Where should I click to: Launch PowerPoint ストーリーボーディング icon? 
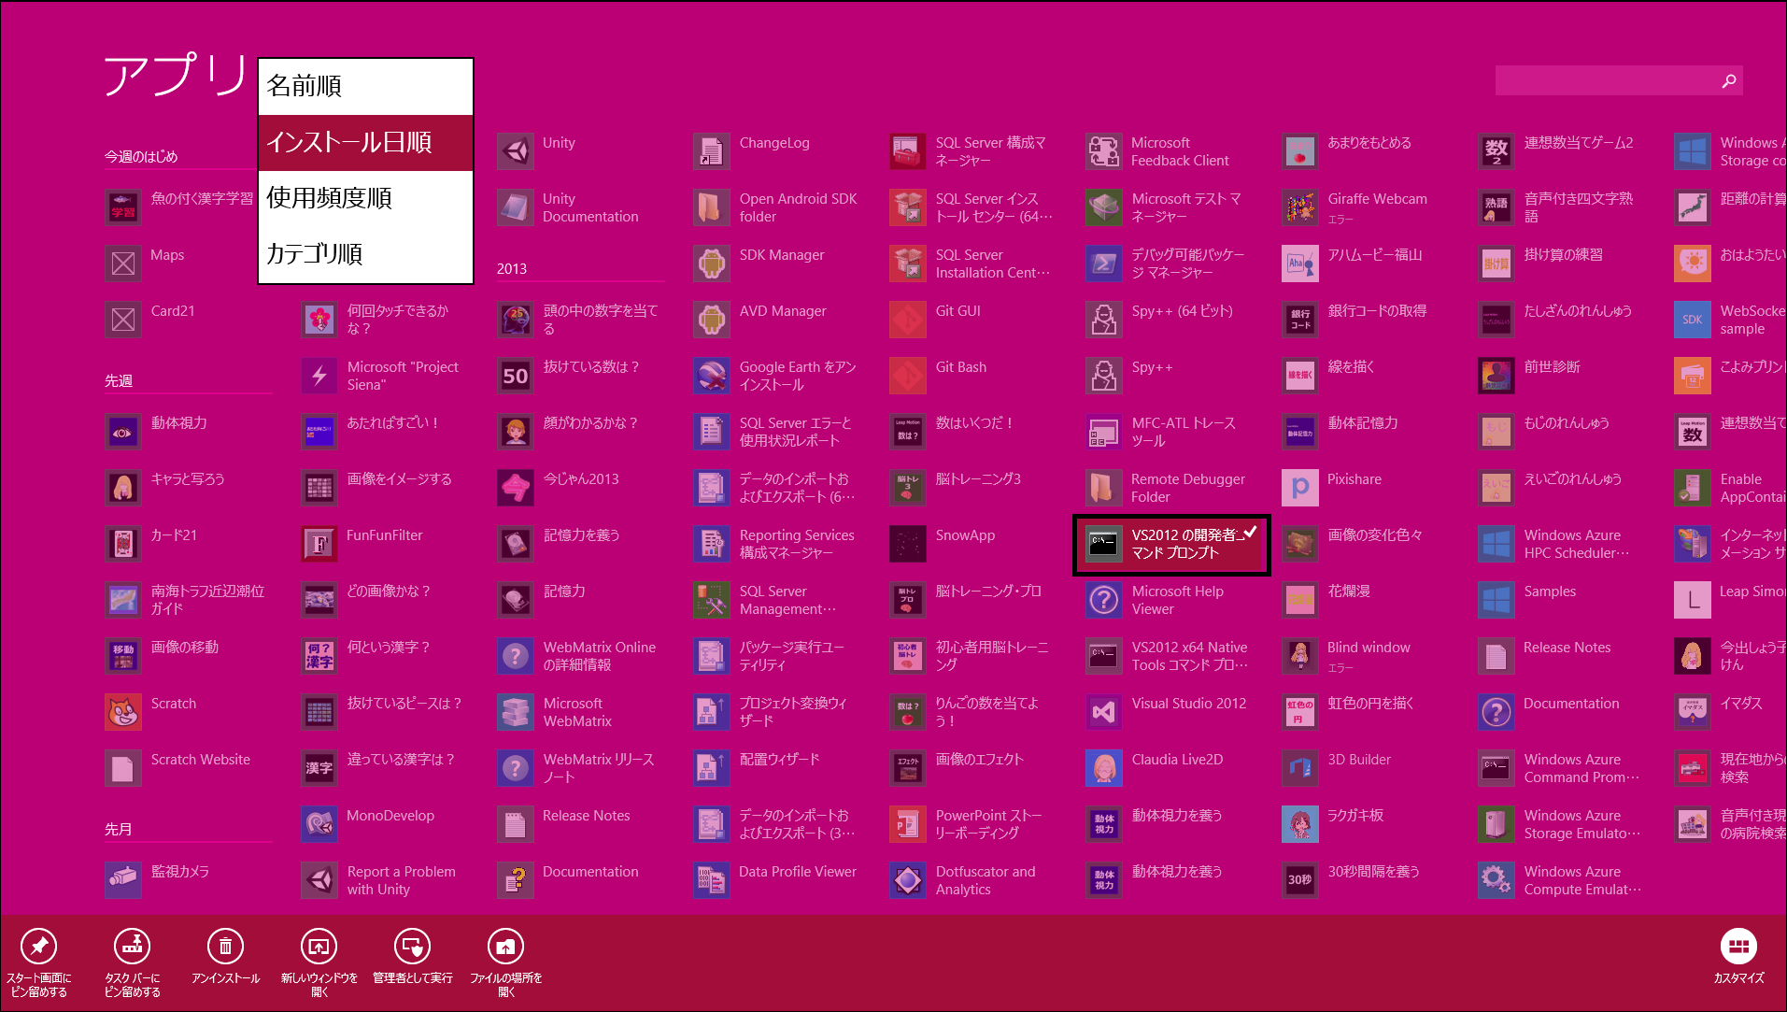908,824
